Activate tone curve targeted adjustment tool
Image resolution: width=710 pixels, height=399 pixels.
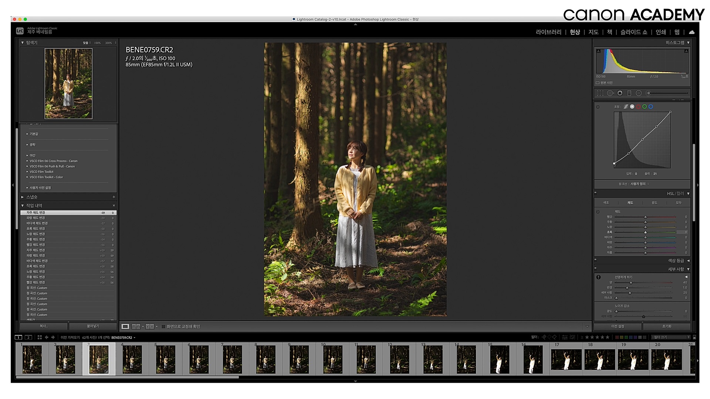(598, 107)
